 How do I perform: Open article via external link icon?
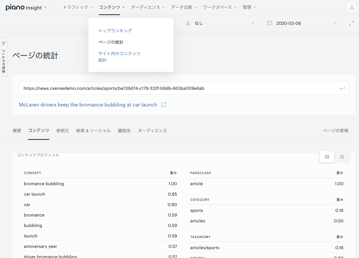[164, 105]
